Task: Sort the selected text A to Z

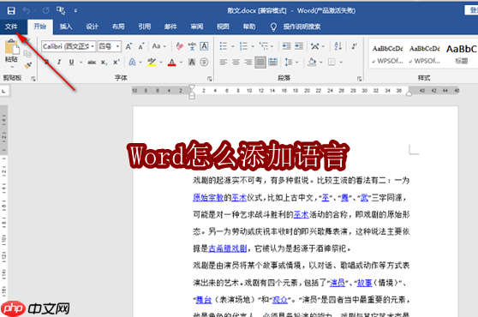Action: pos(338,46)
